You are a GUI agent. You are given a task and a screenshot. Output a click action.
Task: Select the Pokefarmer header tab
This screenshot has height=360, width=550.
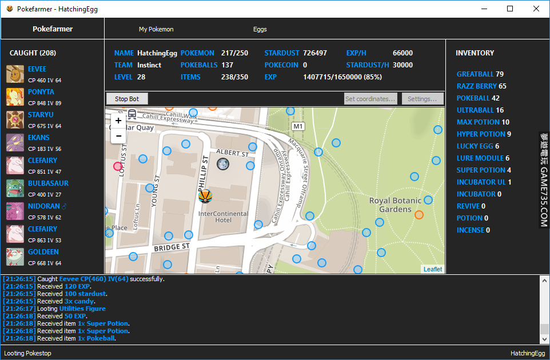pos(53,29)
